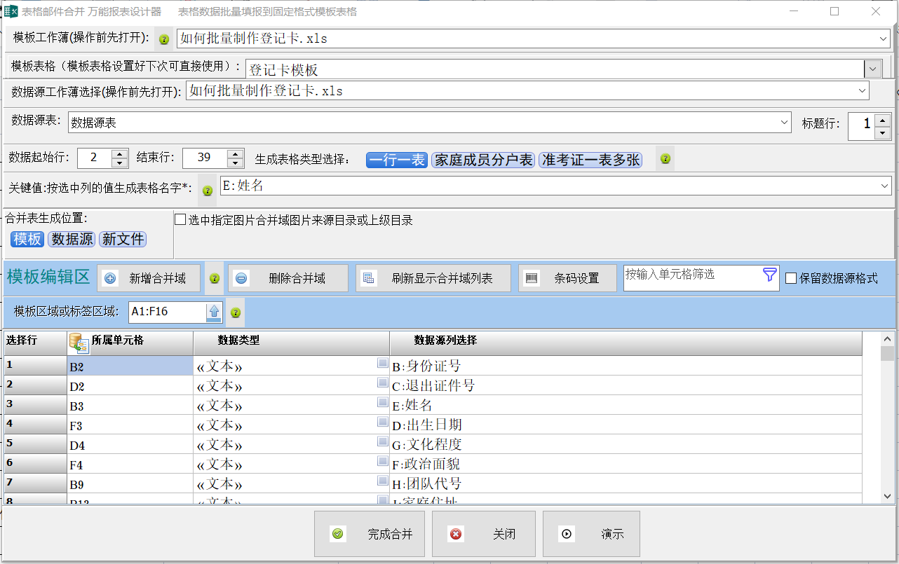Enable 保留数据源格式 checkbox
899x564 pixels.
tap(791, 278)
